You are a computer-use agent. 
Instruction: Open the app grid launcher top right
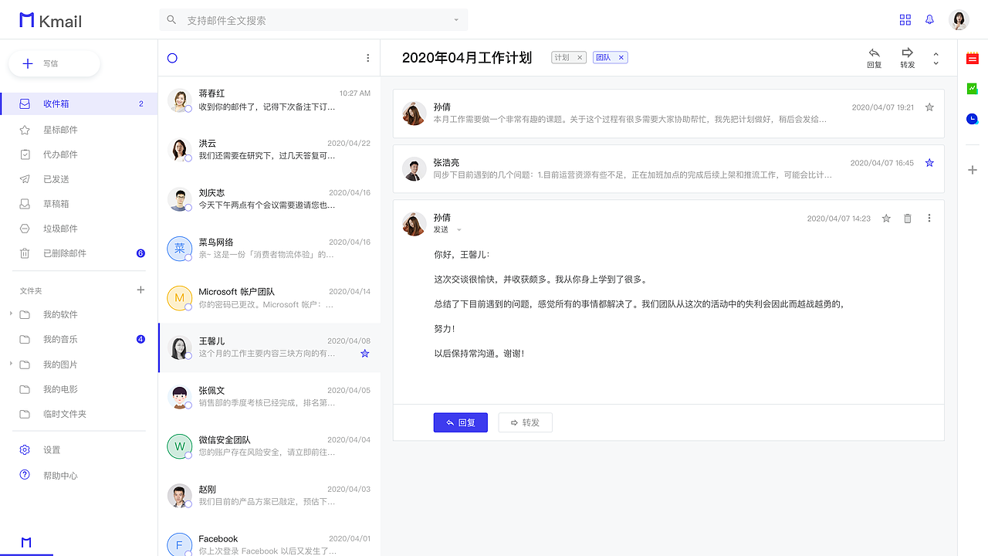tap(905, 19)
